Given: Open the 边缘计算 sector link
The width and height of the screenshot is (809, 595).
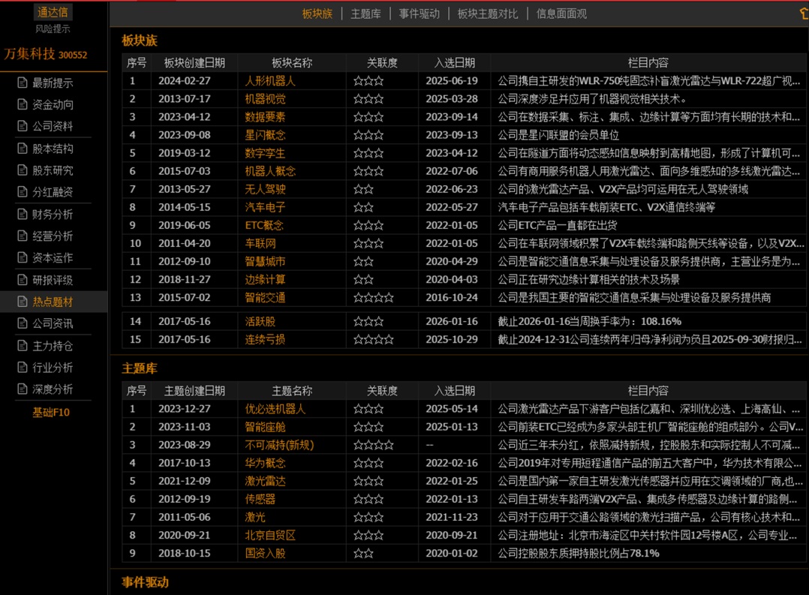Looking at the screenshot, I should click(265, 280).
